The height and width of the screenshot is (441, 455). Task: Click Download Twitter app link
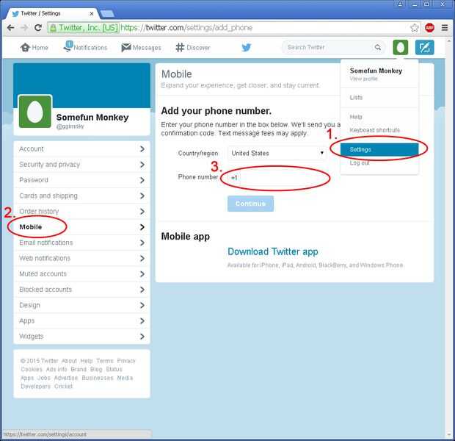pyautogui.click(x=273, y=252)
